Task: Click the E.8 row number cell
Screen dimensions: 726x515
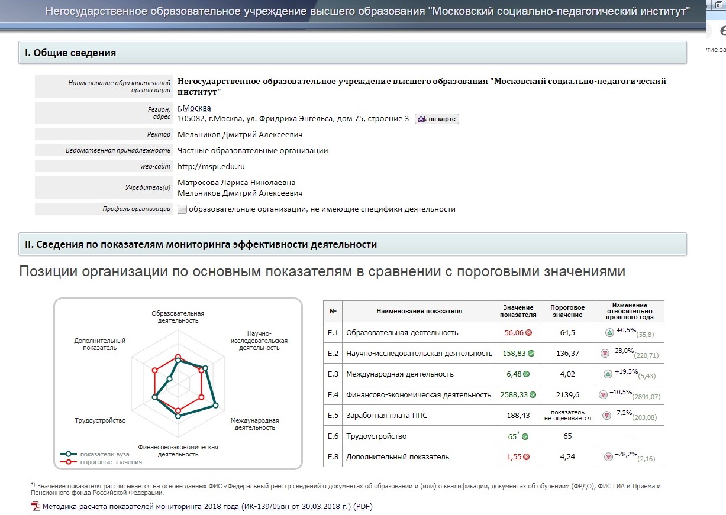Action: (333, 456)
